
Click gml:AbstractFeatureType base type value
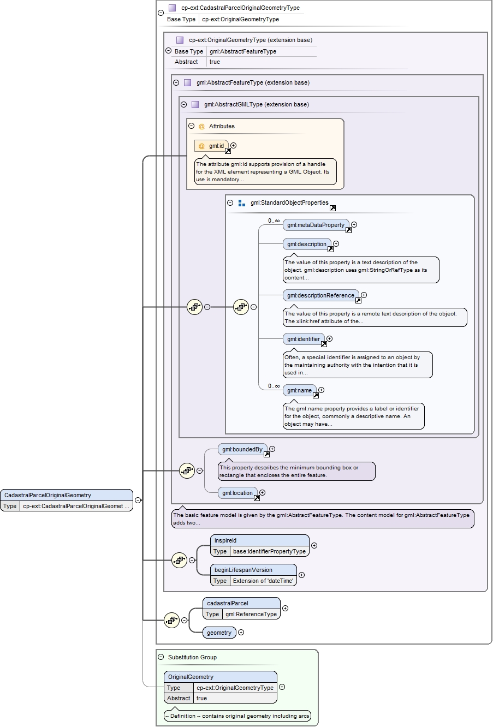pos(243,51)
